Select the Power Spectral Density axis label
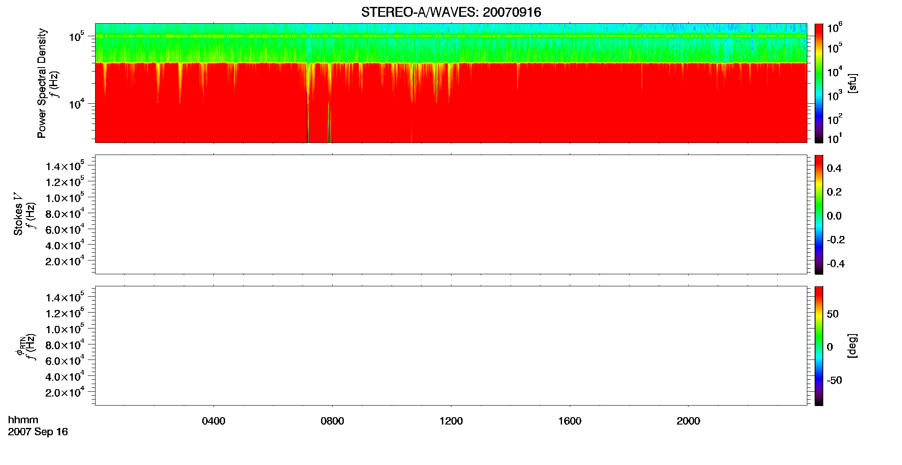Image resolution: width=902 pixels, height=465 pixels. click(42, 83)
